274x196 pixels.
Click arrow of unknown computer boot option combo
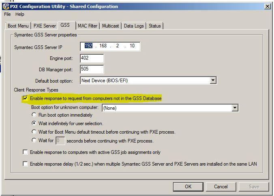pyautogui.click(x=235, y=108)
